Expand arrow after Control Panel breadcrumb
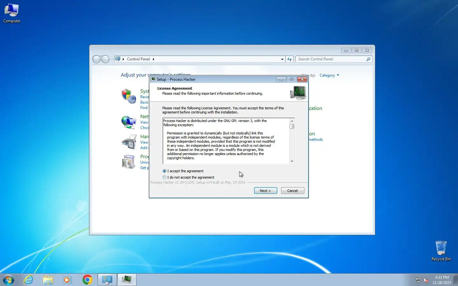 tap(153, 59)
